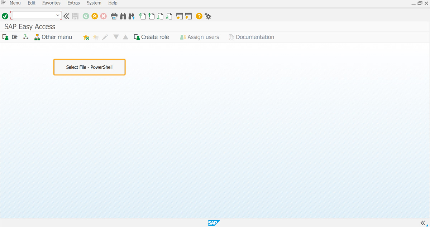Expand the status bar double chevron

click(x=423, y=223)
